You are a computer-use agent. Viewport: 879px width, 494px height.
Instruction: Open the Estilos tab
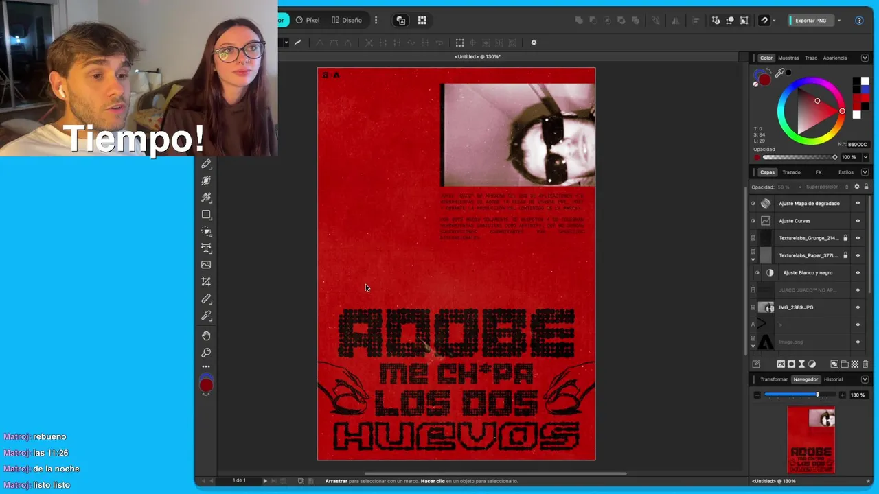(846, 172)
